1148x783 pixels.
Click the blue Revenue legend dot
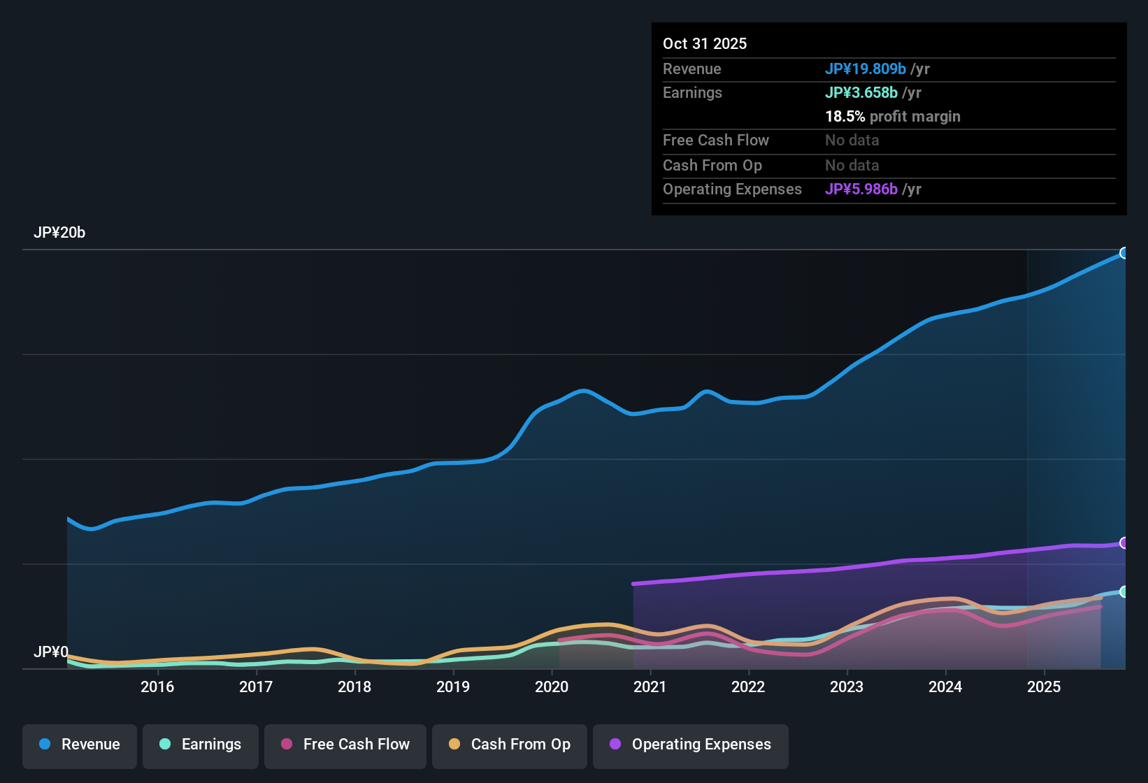45,745
